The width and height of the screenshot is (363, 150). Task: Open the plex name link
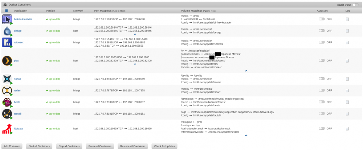[16, 61]
